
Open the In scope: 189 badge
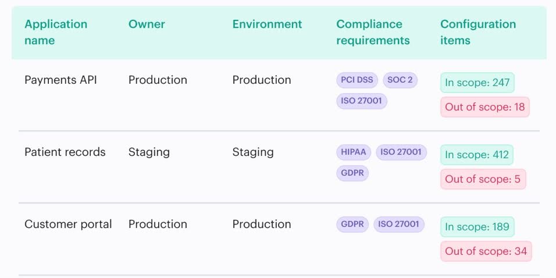tap(477, 227)
